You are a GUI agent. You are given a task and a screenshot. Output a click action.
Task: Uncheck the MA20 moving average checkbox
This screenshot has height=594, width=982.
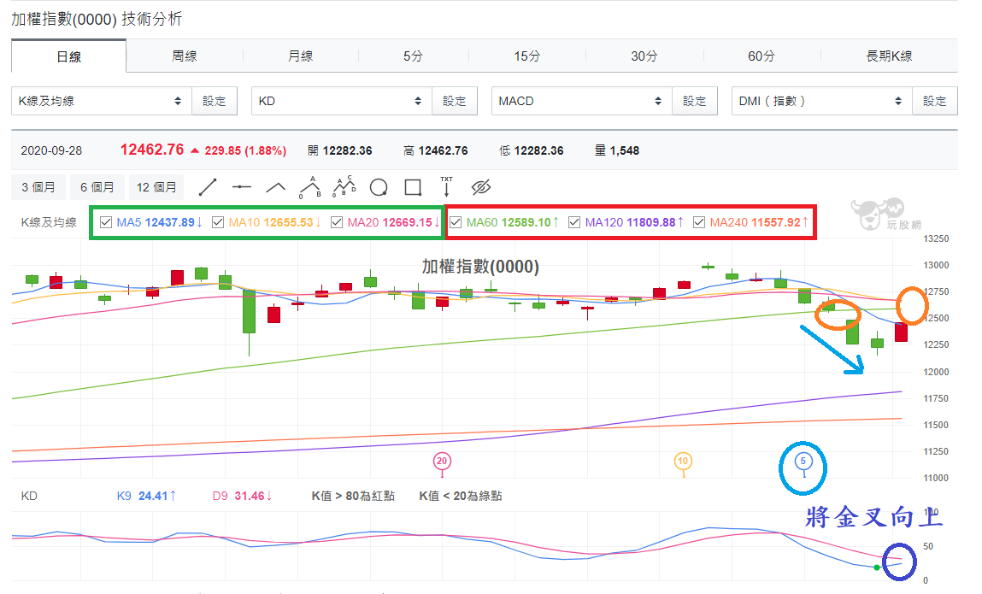tap(337, 222)
